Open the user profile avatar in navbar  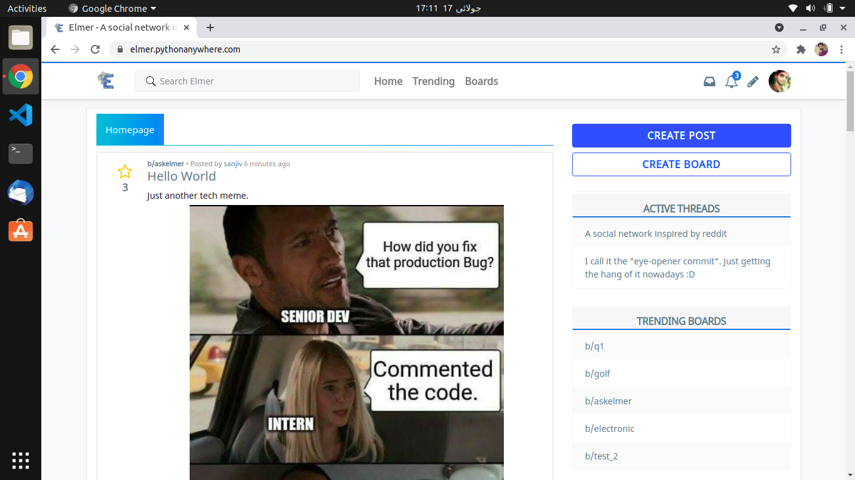point(780,81)
